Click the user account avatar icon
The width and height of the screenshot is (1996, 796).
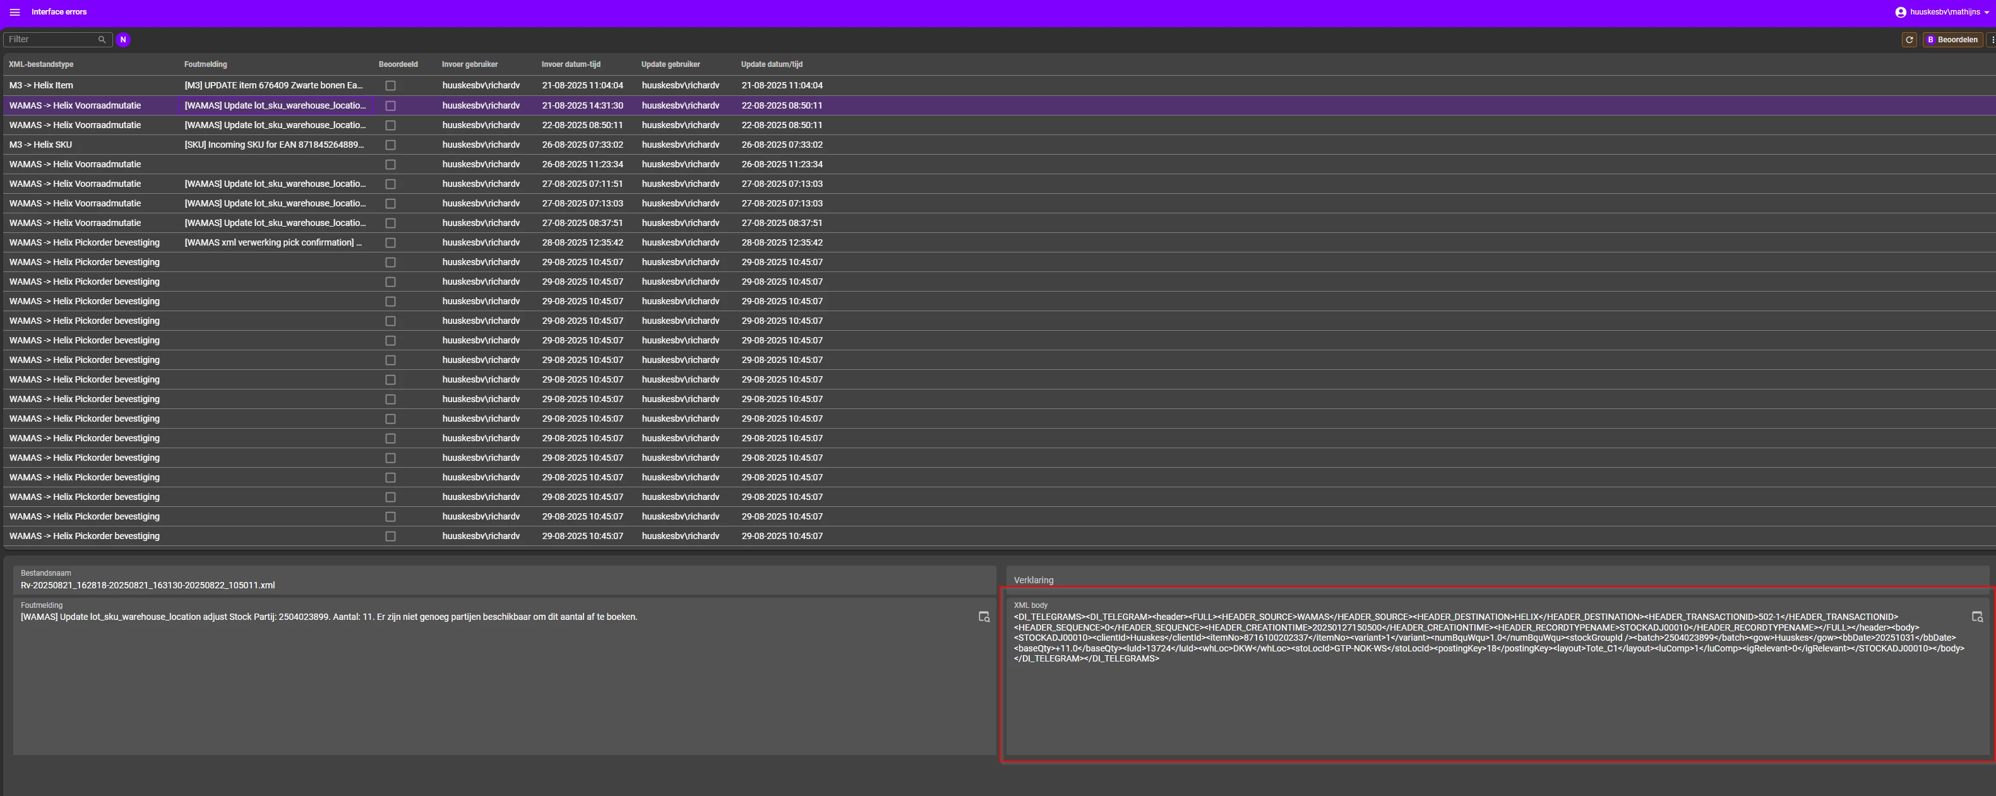[1900, 11]
